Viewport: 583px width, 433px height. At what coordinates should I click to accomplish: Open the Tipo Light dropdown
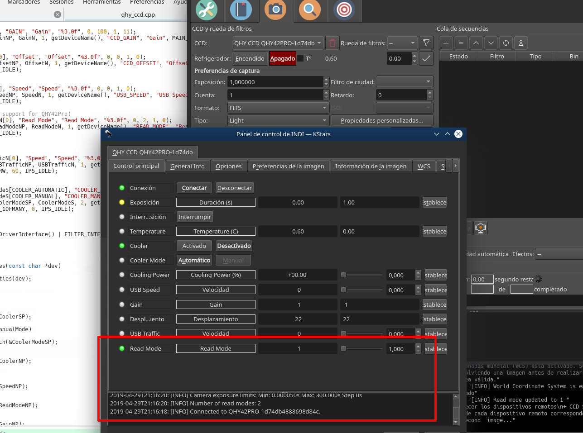point(278,120)
